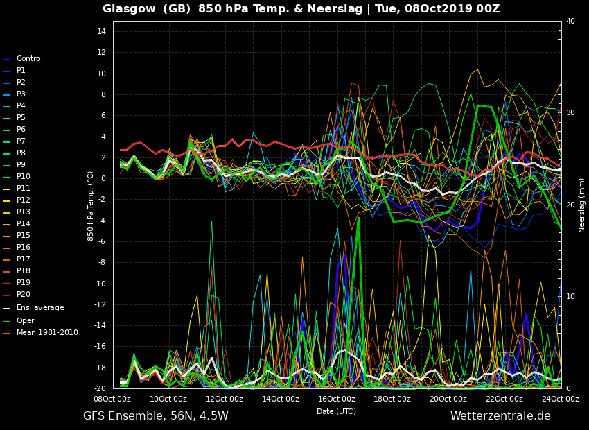Click the P13 legend color marker

click(7, 212)
